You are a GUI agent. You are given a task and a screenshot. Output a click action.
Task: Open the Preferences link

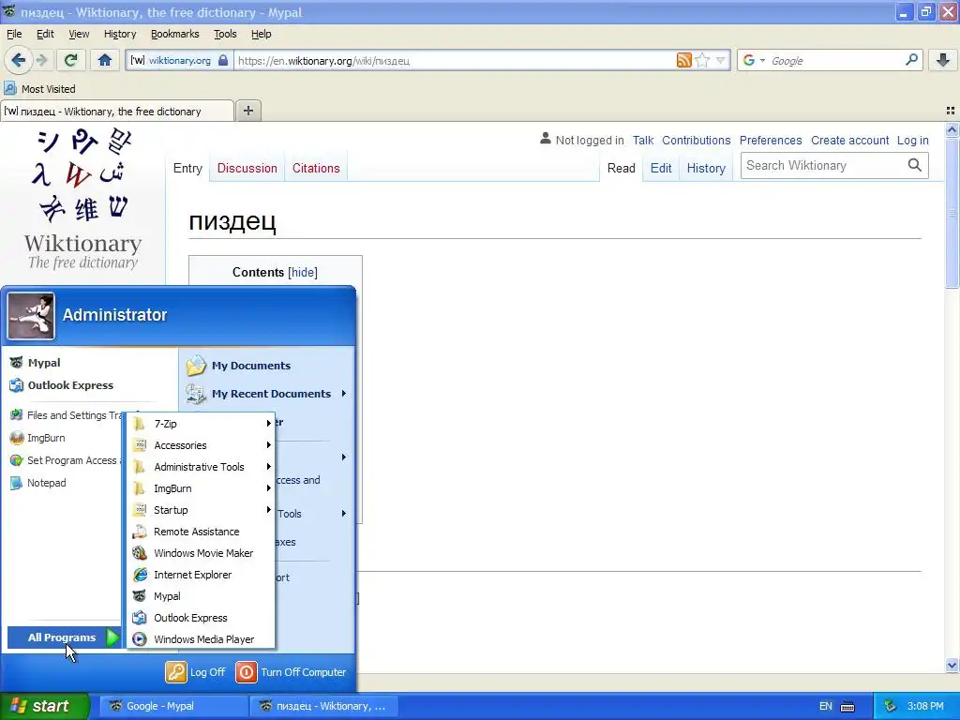tap(771, 141)
